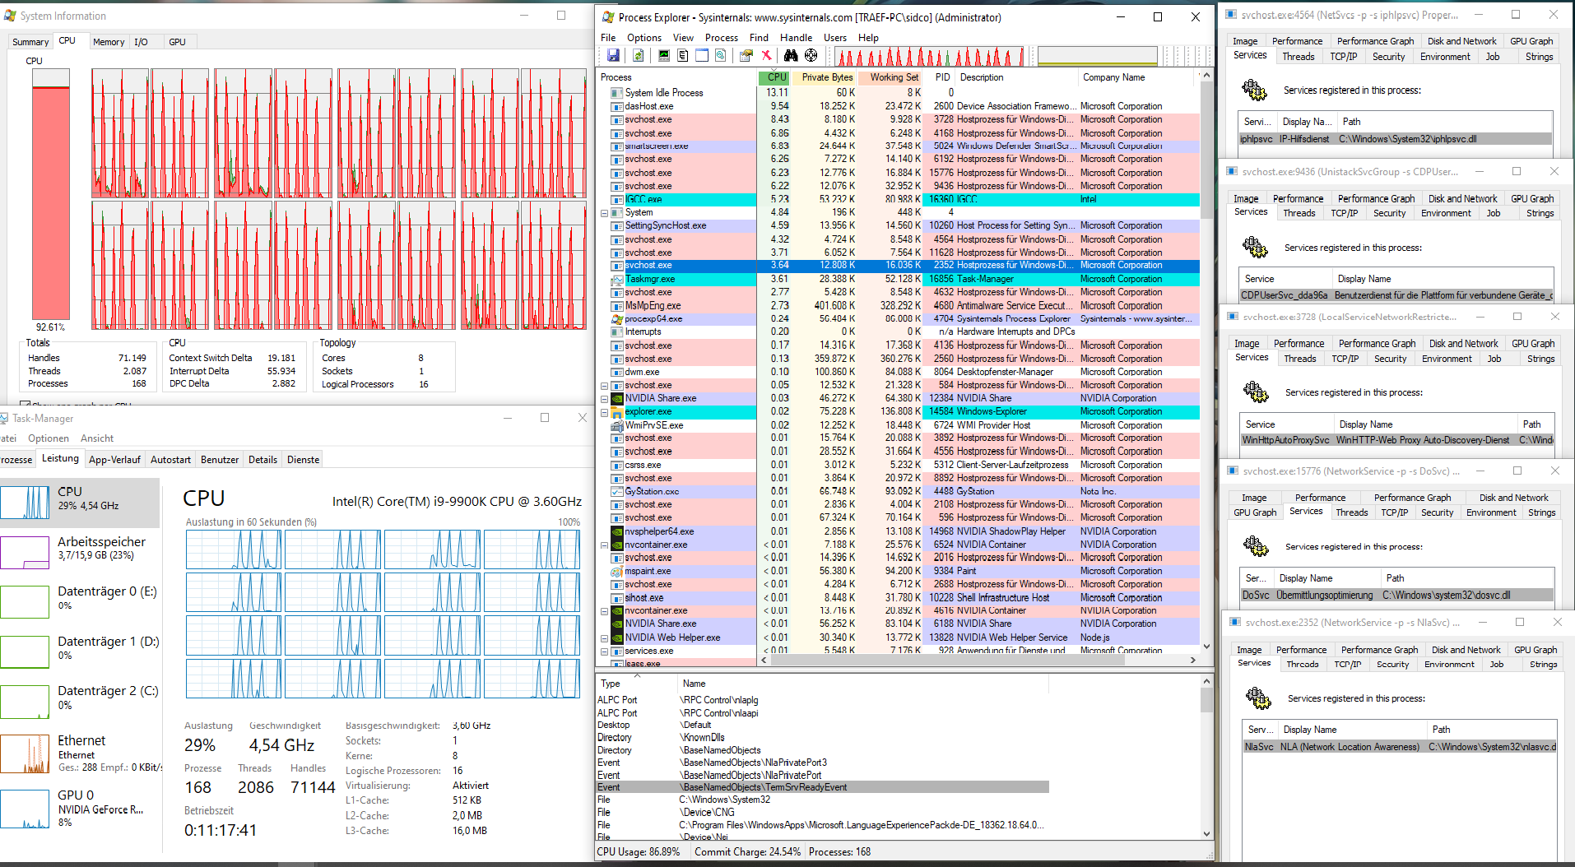Image resolution: width=1575 pixels, height=867 pixels.
Task: Click the Show Lower Pane toolbar icon
Action: (702, 55)
